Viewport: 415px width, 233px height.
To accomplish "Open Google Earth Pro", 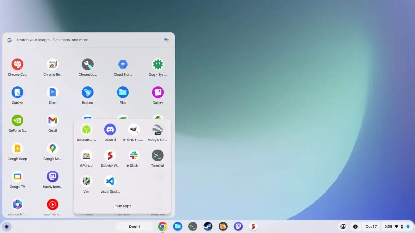I will 158,129.
